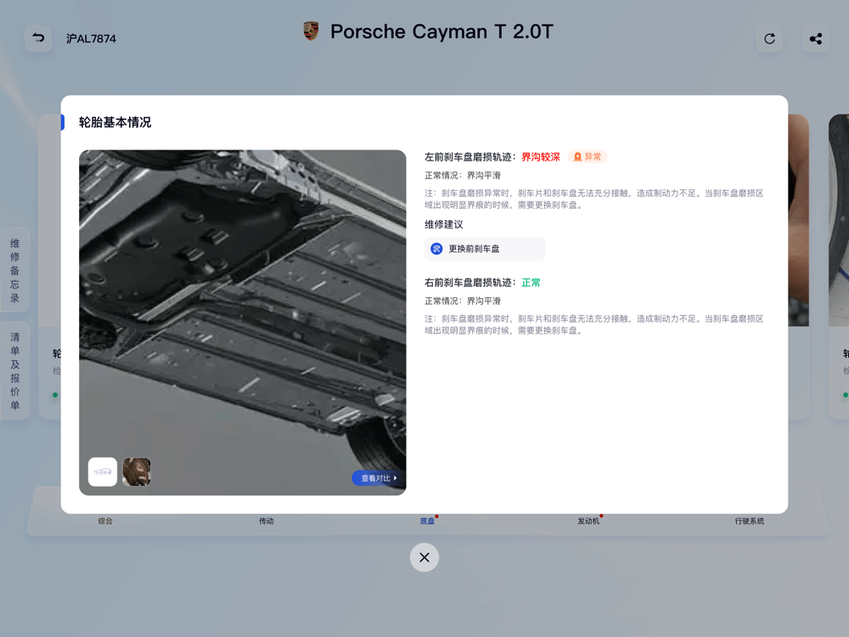Open the 清单及报价单 side tab
Viewport: 849px width, 637px height.
point(14,371)
